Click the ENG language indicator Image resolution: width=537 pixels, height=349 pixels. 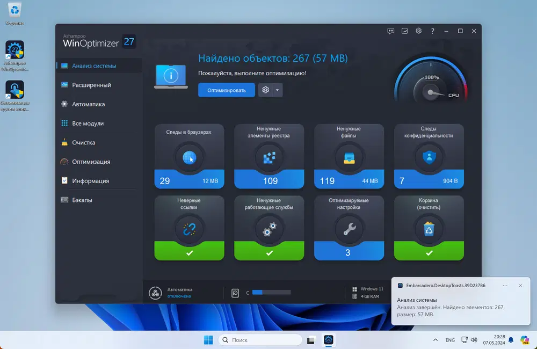point(450,340)
